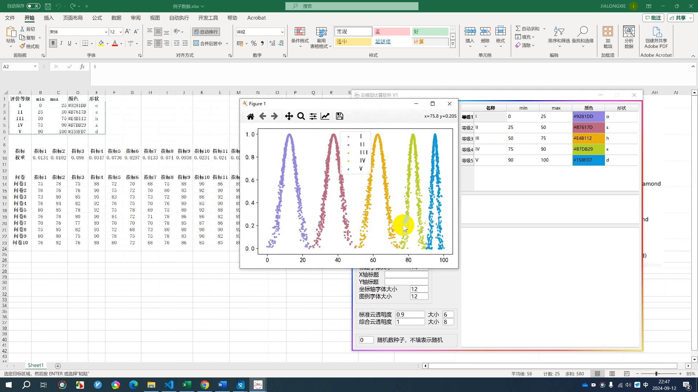Toggle the AutoSave switch off/on
The height and width of the screenshot is (392, 698).
coord(33,6)
